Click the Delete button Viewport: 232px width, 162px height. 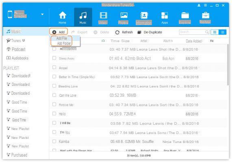pyautogui.click(x=102, y=32)
